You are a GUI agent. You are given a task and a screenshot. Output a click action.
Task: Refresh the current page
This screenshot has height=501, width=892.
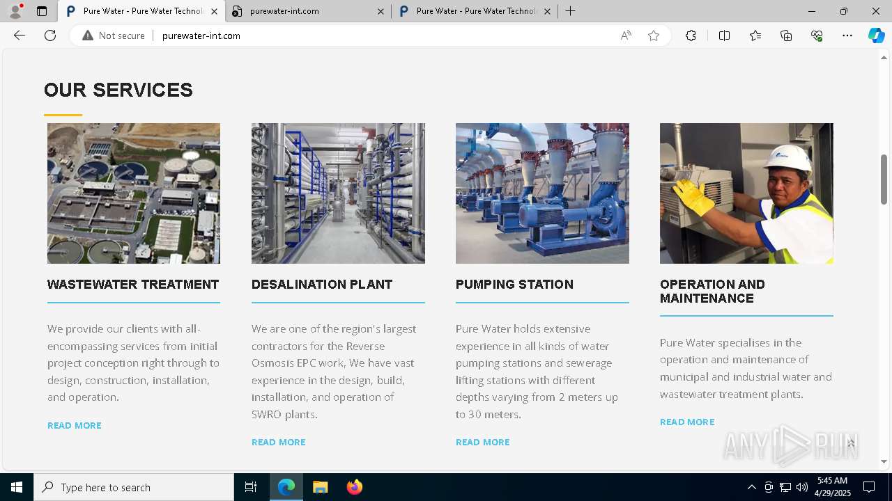(50, 35)
